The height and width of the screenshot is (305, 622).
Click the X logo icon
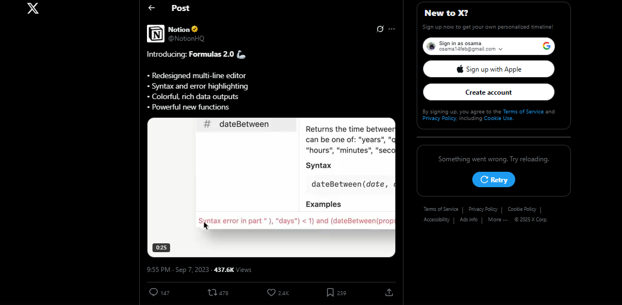(x=33, y=8)
